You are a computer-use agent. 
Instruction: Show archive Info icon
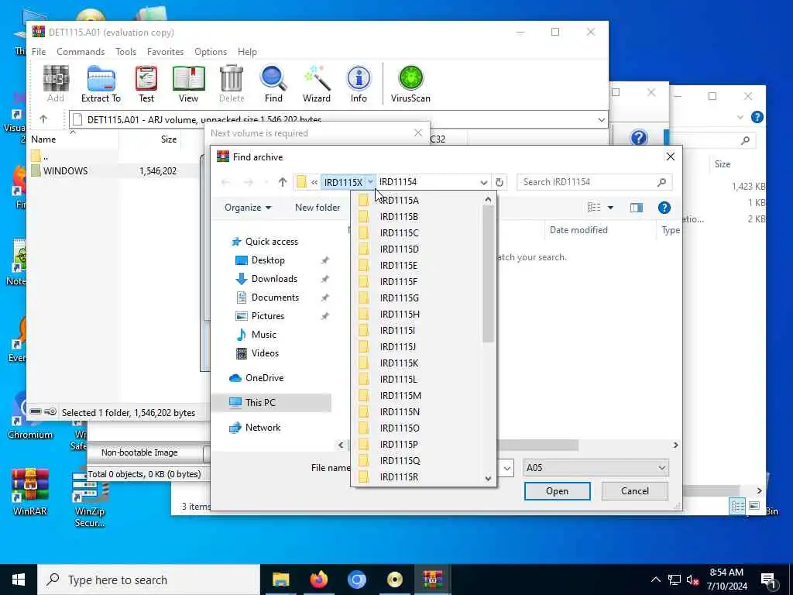pos(359,84)
